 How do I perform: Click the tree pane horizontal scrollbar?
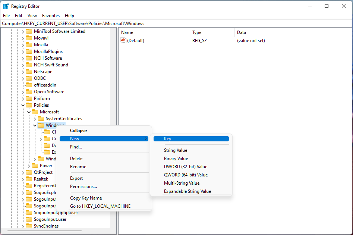(44, 231)
